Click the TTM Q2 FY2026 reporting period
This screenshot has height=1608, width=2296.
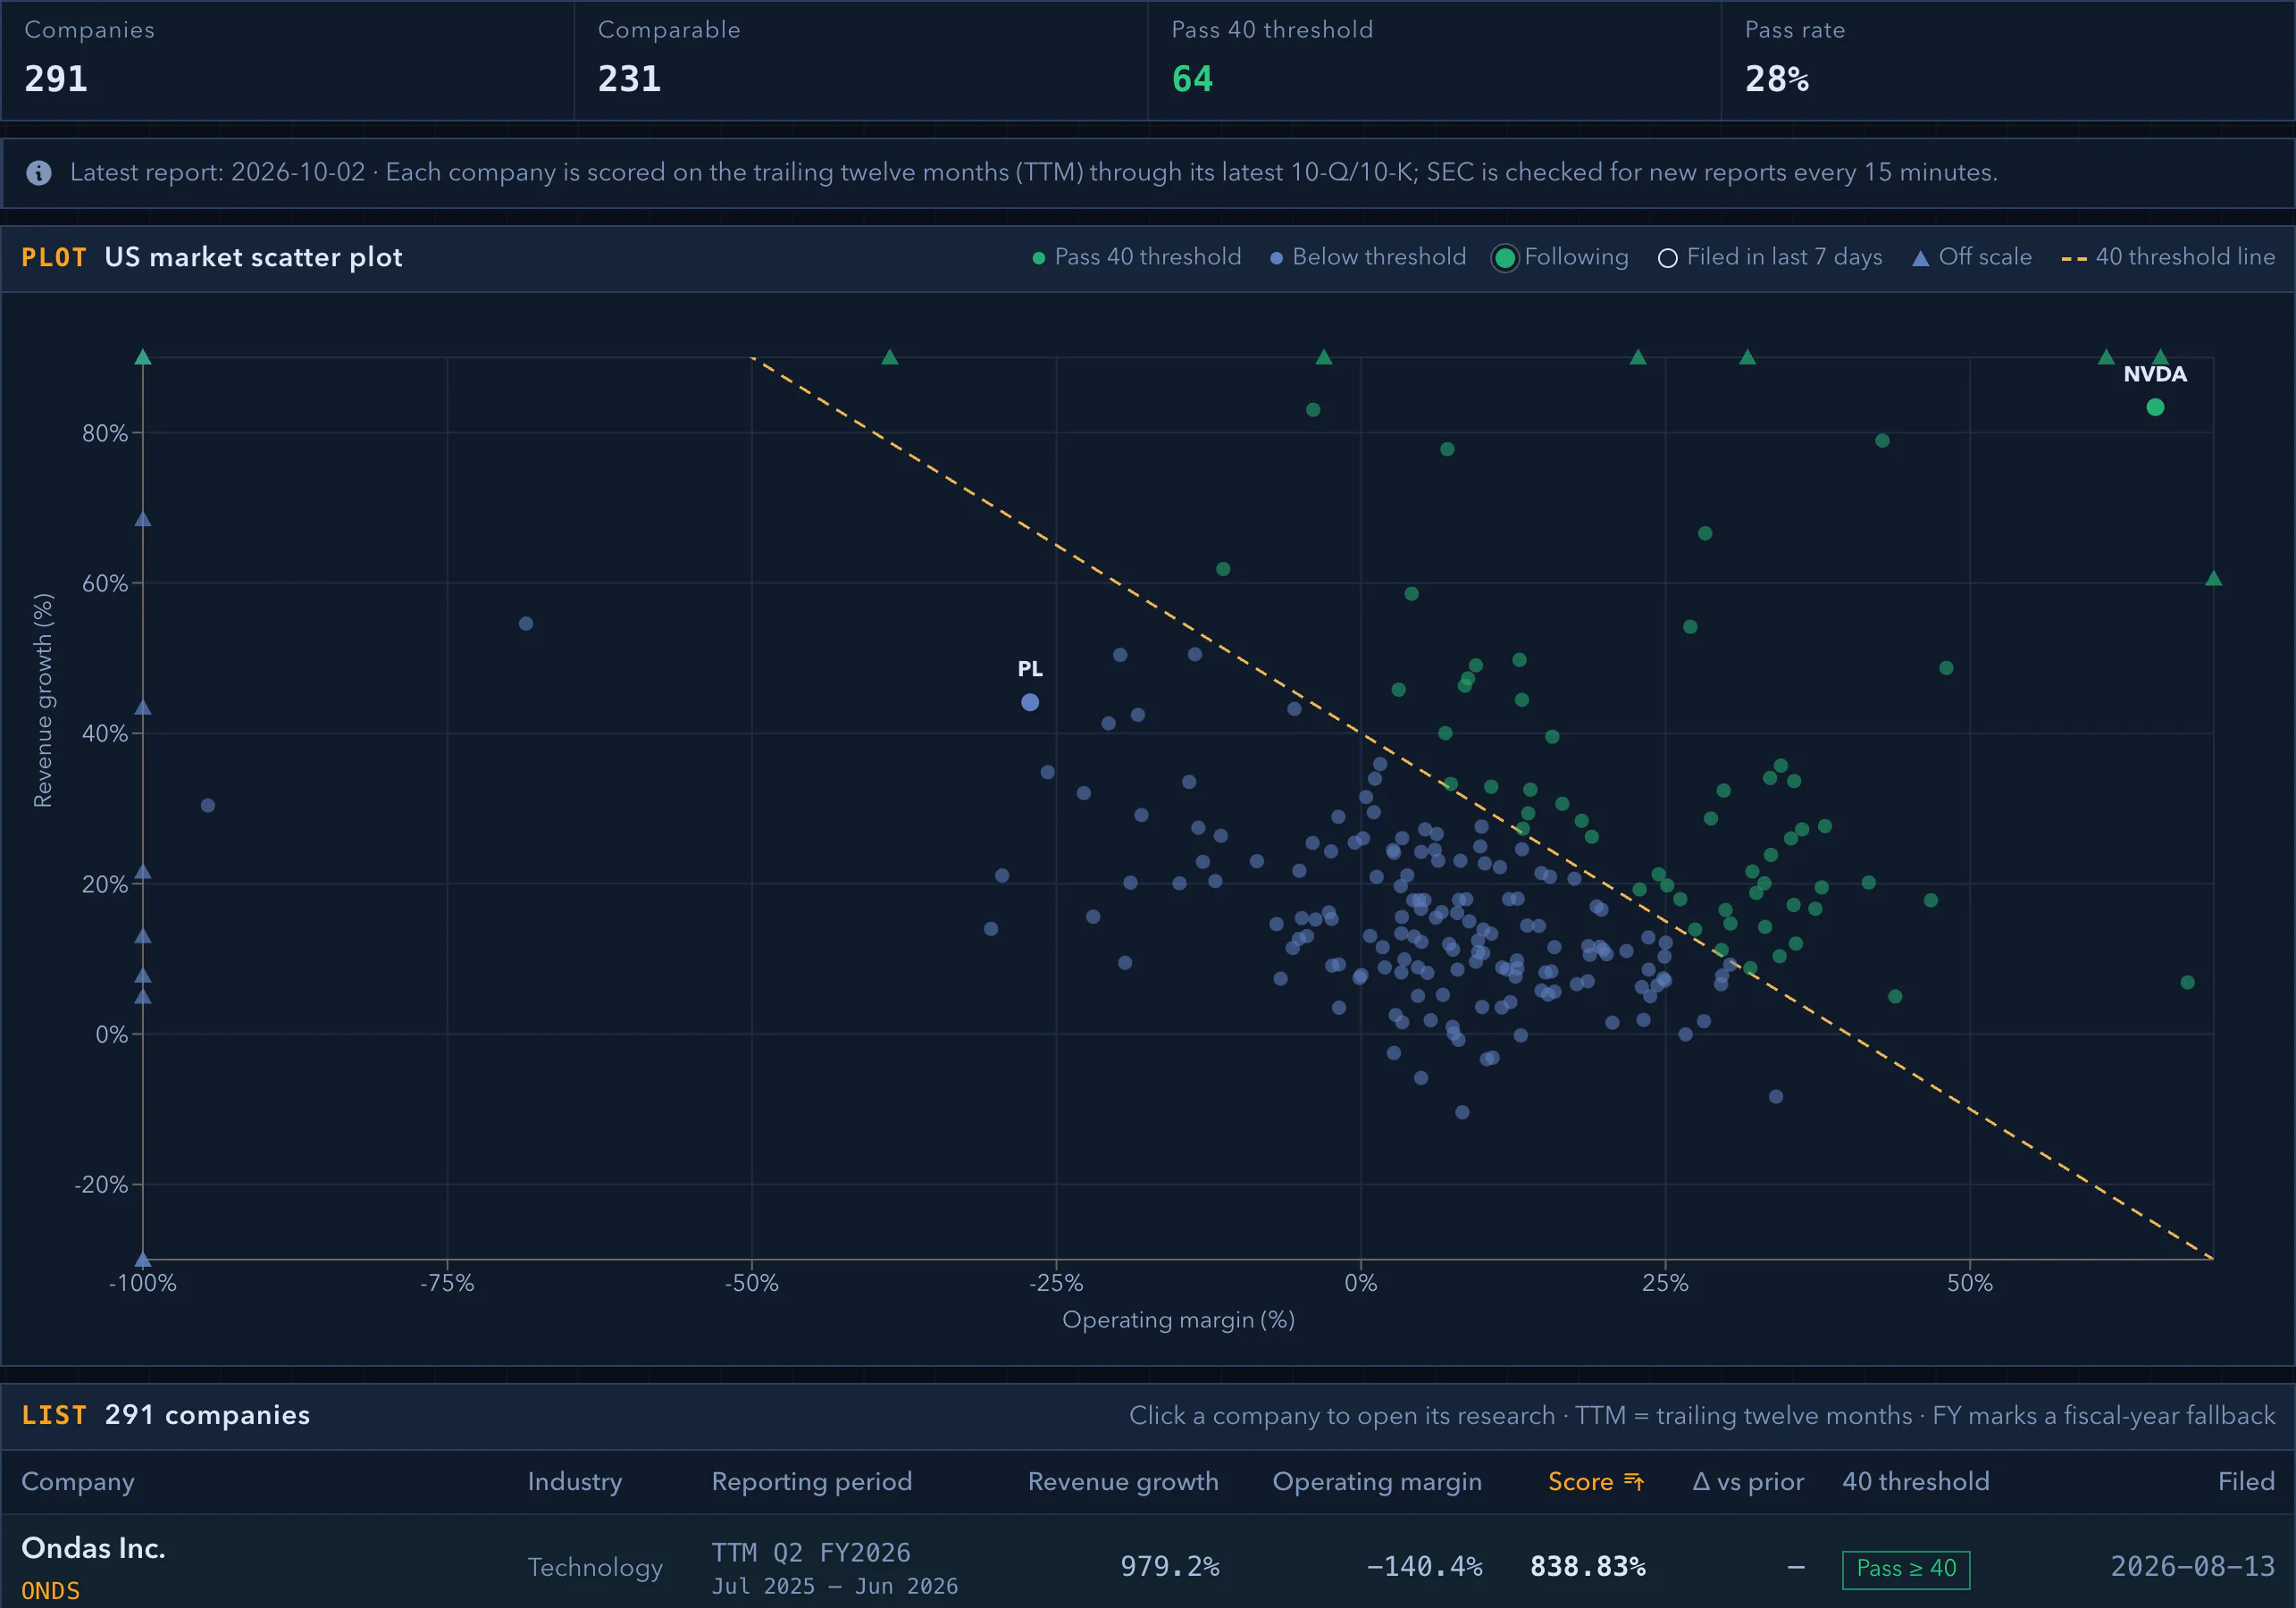click(811, 1552)
